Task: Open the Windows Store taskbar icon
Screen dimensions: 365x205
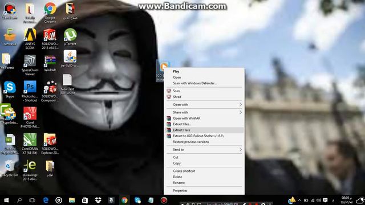Action: coord(85,200)
